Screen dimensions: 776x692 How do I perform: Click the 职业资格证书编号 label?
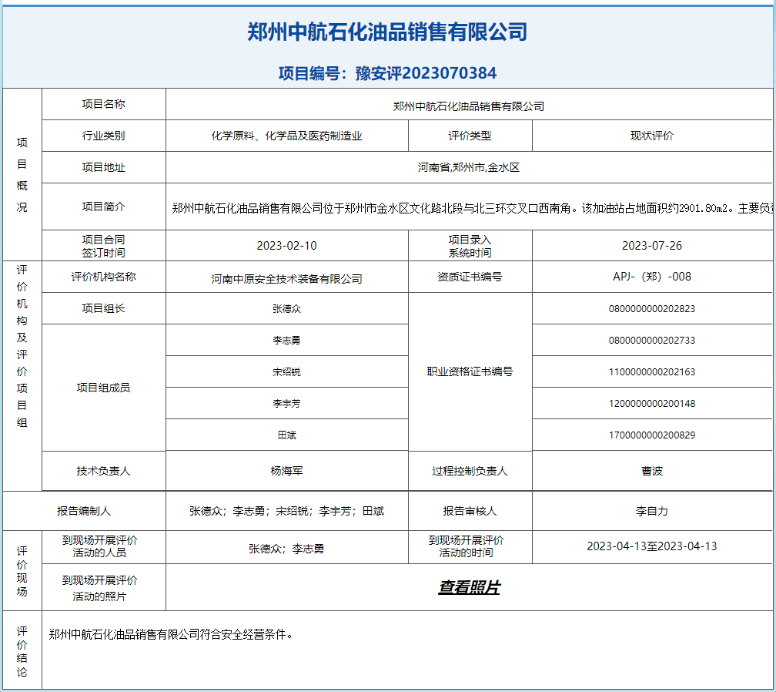(470, 371)
